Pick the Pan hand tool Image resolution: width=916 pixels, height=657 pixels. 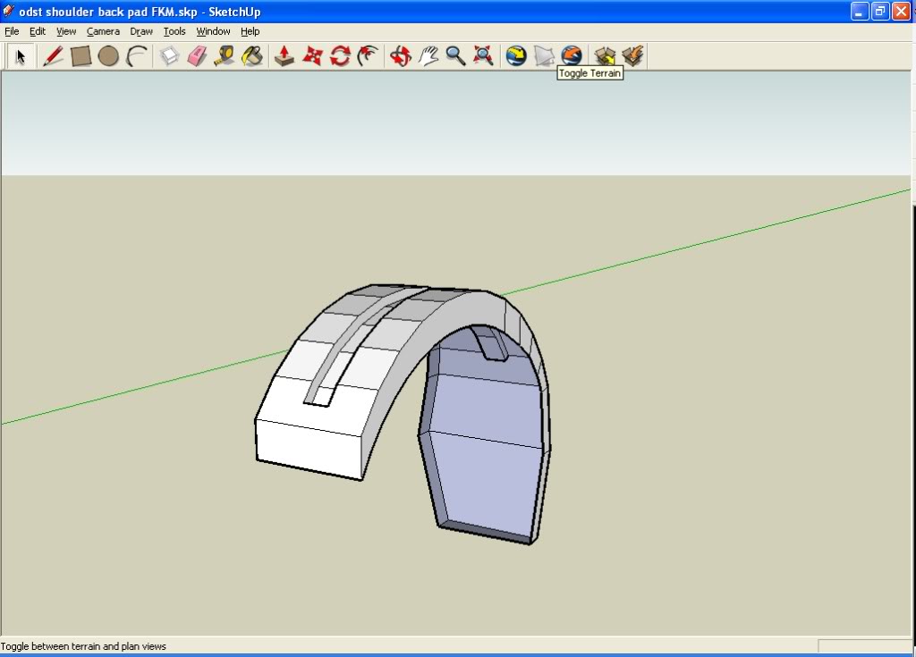coord(428,56)
